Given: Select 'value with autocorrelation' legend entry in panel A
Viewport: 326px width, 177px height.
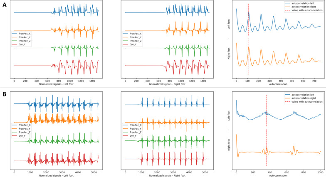Looking at the screenshot, I should pyautogui.click(x=304, y=10).
